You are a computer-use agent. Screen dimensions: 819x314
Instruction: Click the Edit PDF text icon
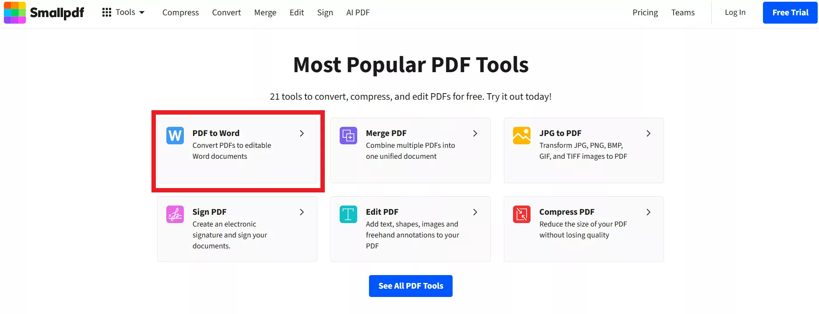click(348, 214)
